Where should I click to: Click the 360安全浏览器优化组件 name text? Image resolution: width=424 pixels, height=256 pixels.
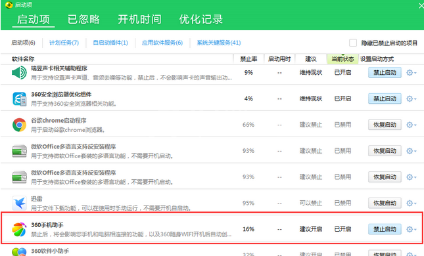61,95
